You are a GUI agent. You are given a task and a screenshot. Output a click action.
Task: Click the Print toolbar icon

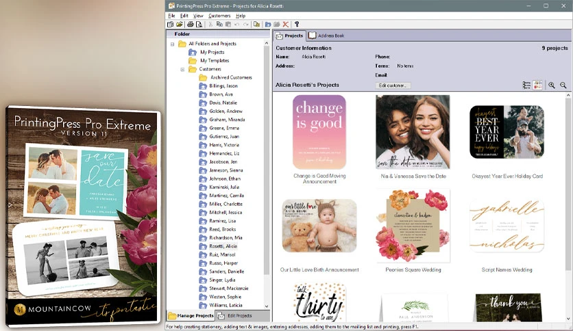click(x=191, y=25)
